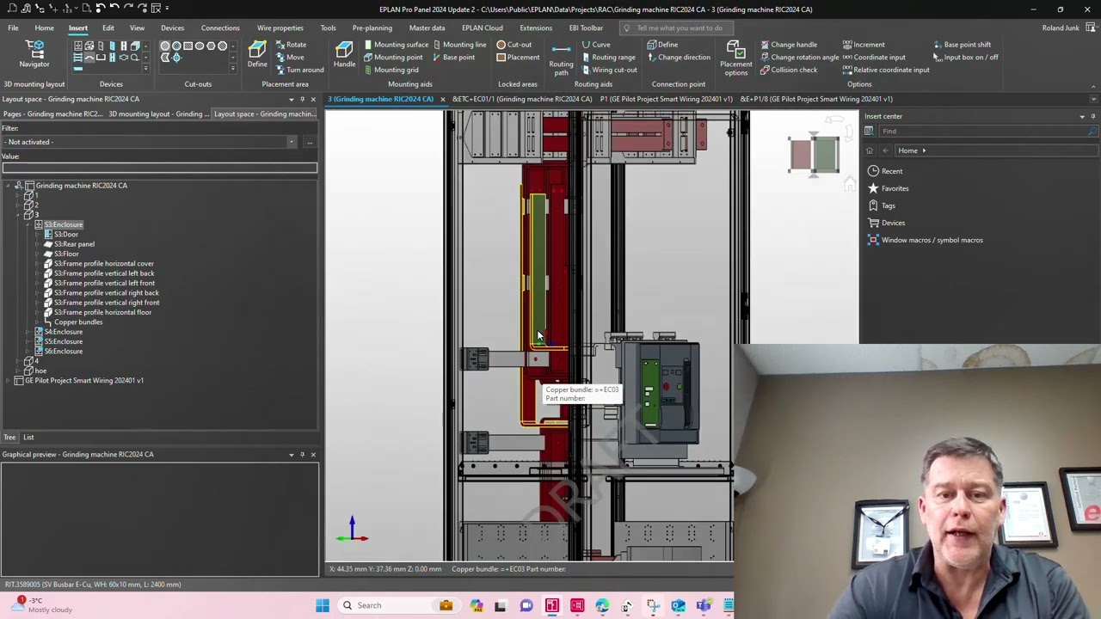Toggle Relative coordinate input

886,70
